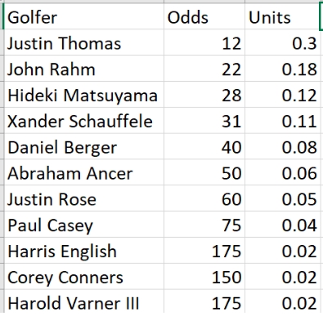
Task: Select odds value 12 for Justin Thomas
Action: click(204, 42)
